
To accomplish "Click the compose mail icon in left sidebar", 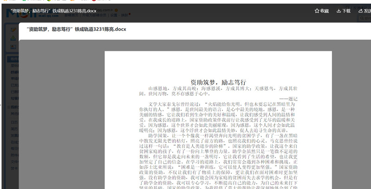I will pyautogui.click(x=13, y=30).
